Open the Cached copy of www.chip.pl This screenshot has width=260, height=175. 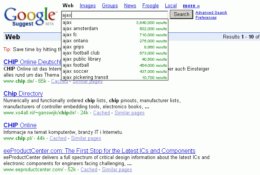58,138
